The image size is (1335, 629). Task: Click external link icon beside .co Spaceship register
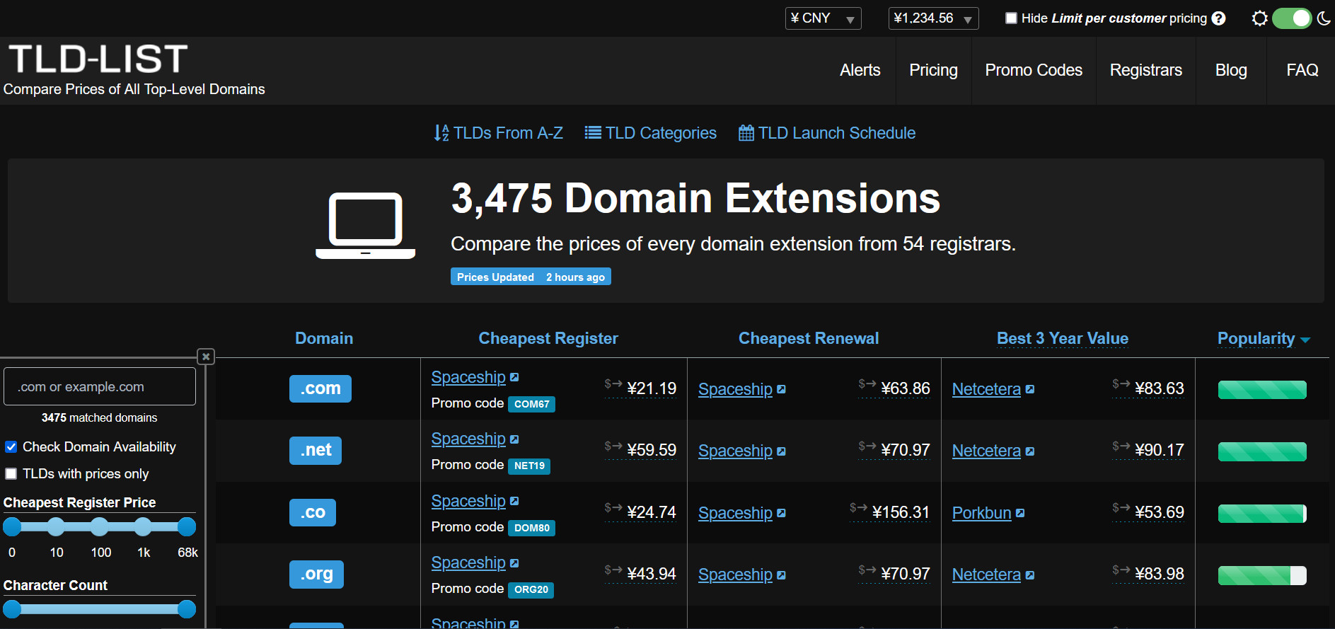[514, 501]
